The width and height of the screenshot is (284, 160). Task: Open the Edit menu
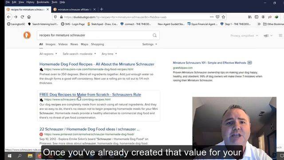click(14, 2)
